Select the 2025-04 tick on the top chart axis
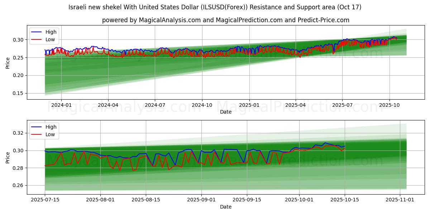Screen dimensions: 430x215 pyautogui.click(x=295, y=105)
